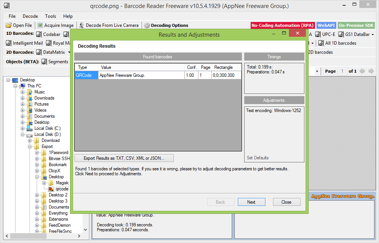Toggle the Intelligent Mail barcode type
Screen dimensions: 379x243
(24, 43)
